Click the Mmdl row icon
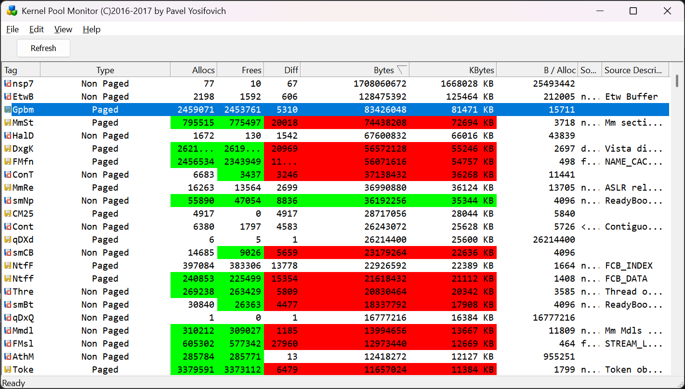The image size is (685, 389). coord(8,331)
